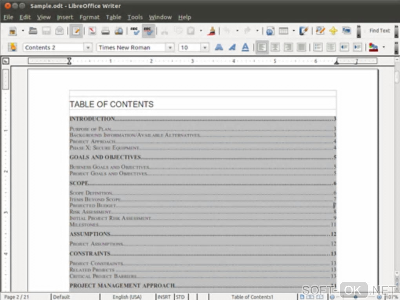Toggle Numbering list button
Screen dimensions: 400x300
coord(318,47)
